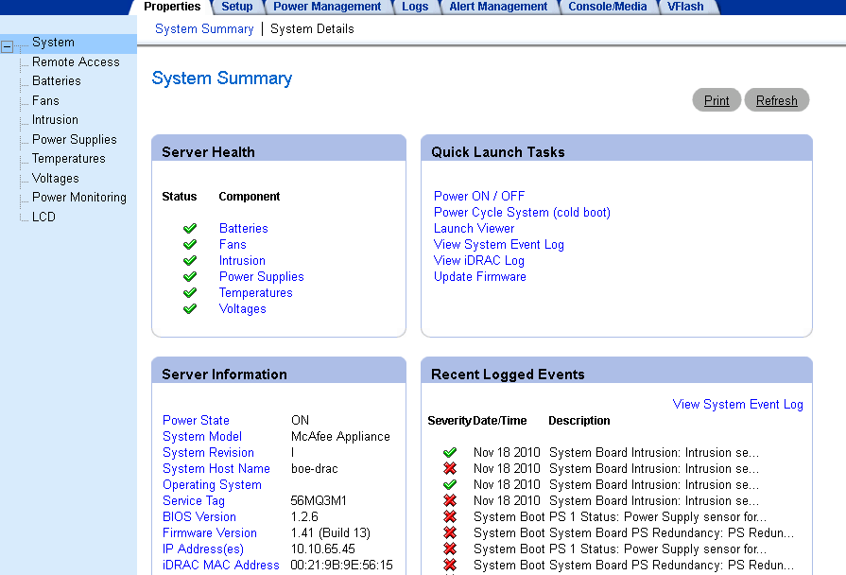Click red X on second Nov 18 event

click(450, 468)
